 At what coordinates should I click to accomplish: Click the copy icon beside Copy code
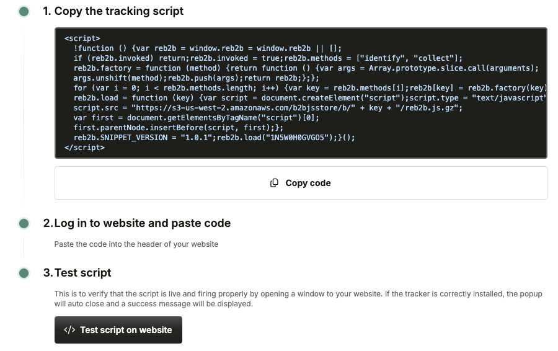(274, 183)
